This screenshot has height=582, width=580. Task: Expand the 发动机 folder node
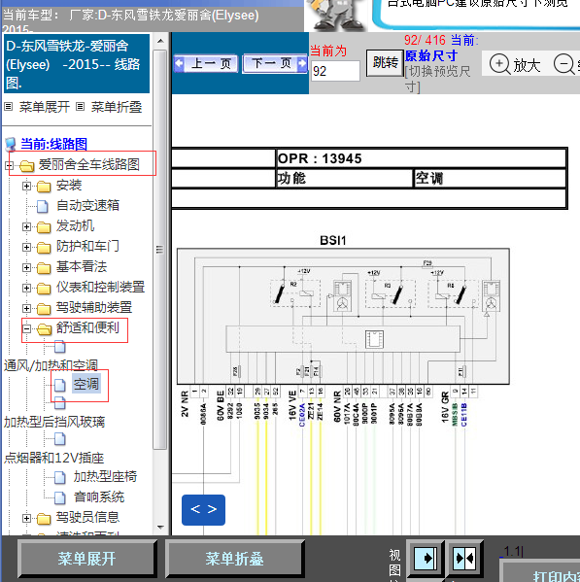click(26, 226)
